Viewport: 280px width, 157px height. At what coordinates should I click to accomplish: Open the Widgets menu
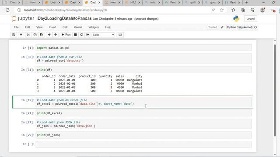coord(94,27)
